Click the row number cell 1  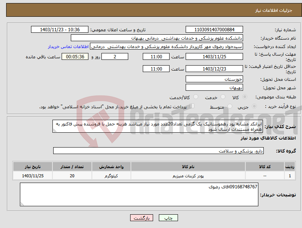pyautogui.click(x=290, y=176)
